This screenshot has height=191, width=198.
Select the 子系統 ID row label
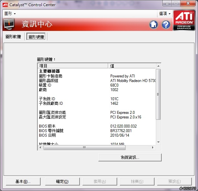47,99
